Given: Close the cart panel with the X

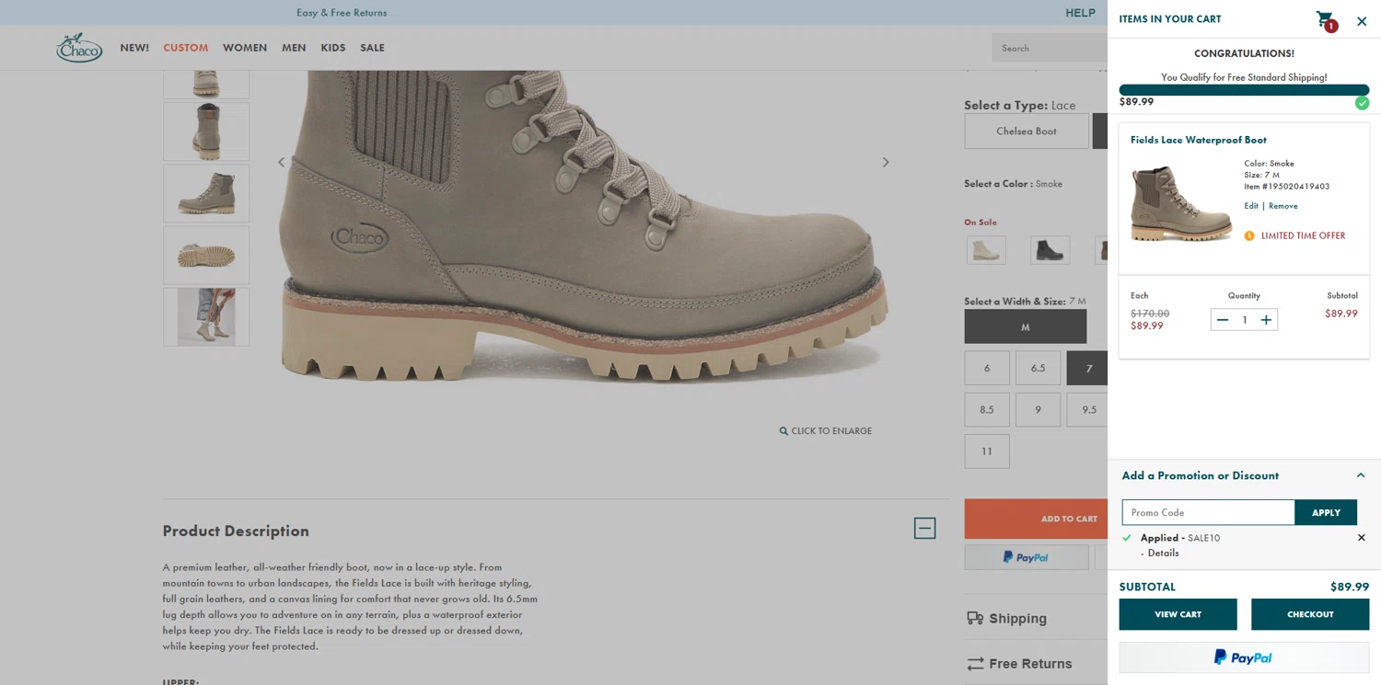Looking at the screenshot, I should [x=1362, y=21].
